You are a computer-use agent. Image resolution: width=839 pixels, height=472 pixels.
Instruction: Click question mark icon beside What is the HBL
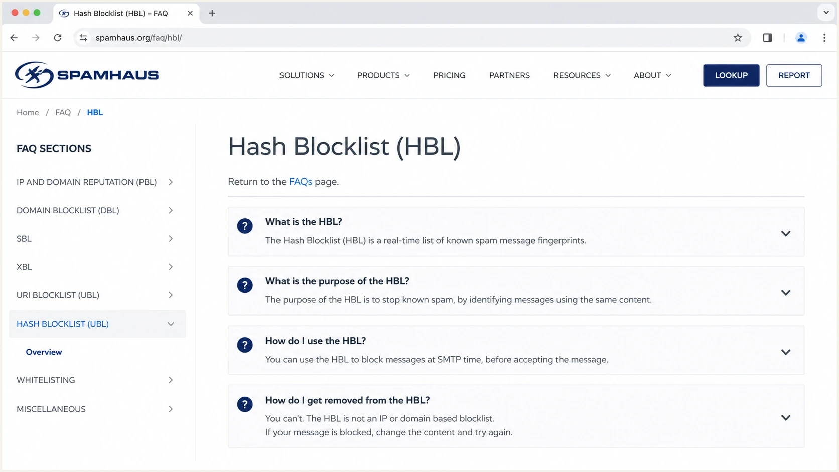click(245, 226)
